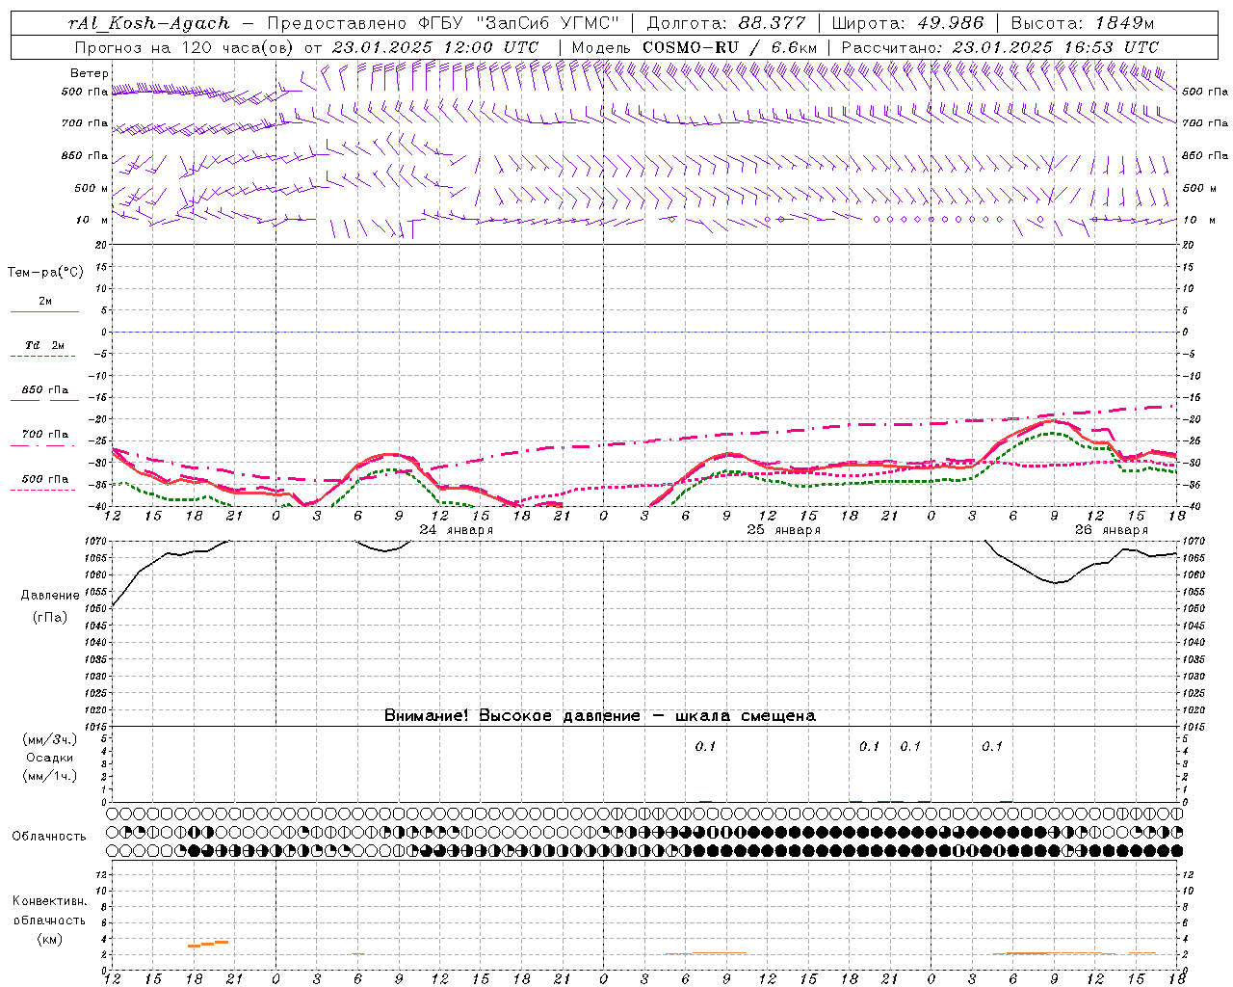
Task: Click the (км) unit label under облачность
Action: coord(49,939)
